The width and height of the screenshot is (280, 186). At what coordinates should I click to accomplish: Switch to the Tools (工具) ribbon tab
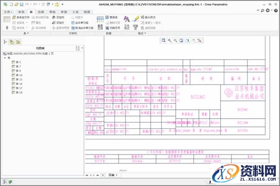tap(75, 12)
